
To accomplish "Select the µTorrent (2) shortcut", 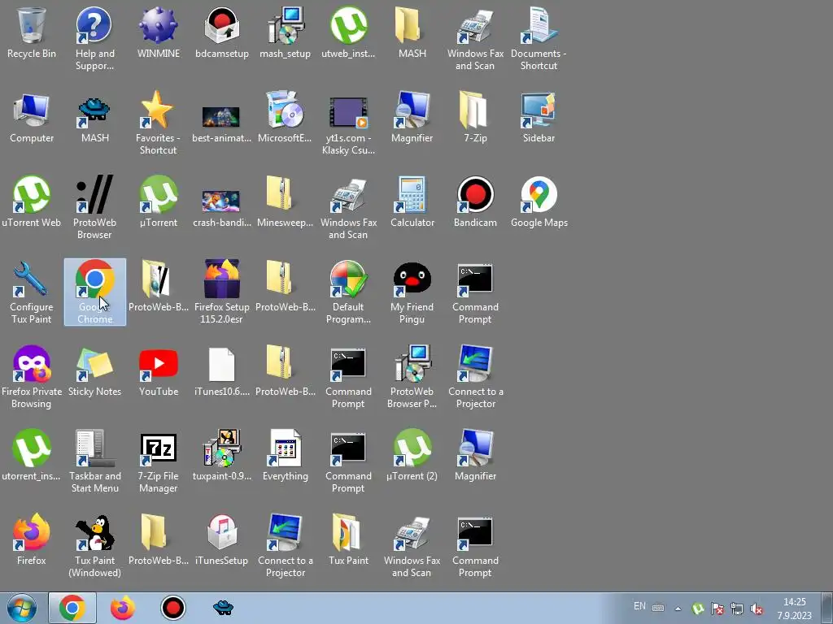I will click(x=412, y=455).
